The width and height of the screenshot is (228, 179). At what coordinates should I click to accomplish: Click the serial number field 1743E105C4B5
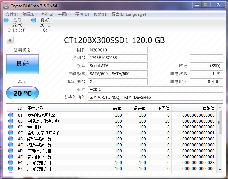(118, 58)
